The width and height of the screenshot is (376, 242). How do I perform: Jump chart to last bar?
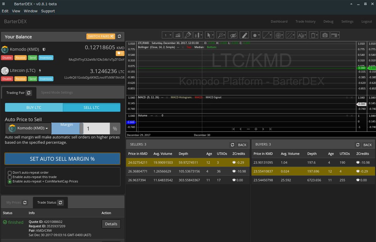tap(271, 129)
